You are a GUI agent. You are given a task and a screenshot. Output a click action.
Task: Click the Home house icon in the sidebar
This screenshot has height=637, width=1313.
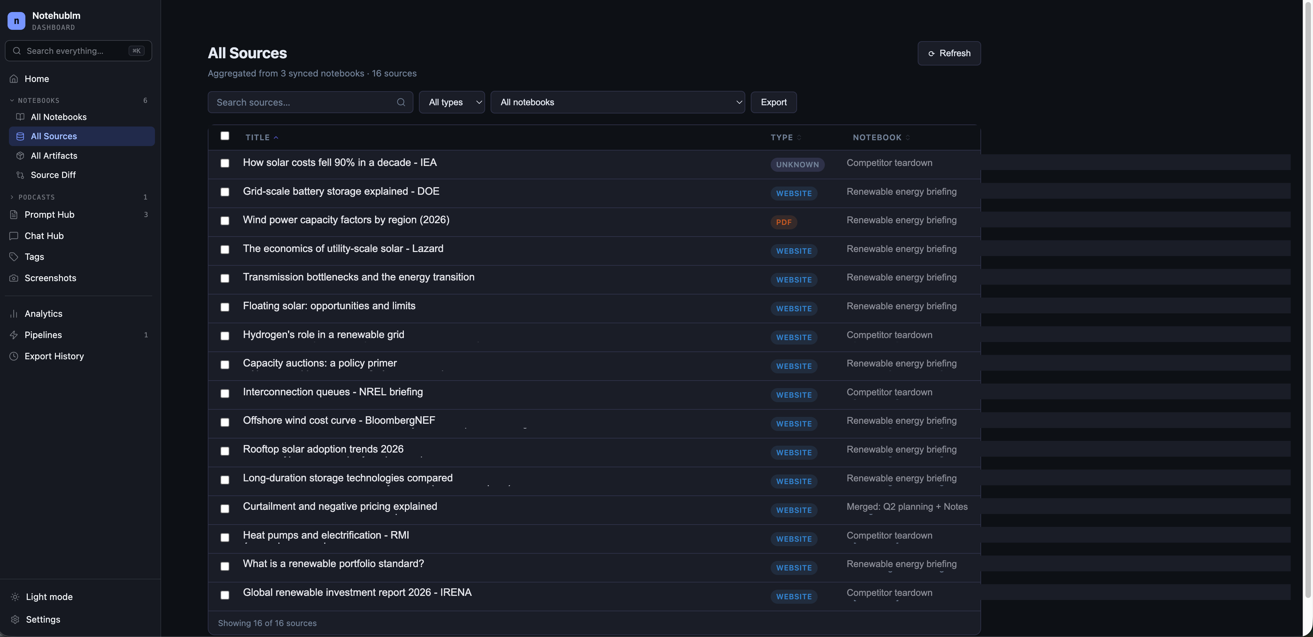click(14, 79)
